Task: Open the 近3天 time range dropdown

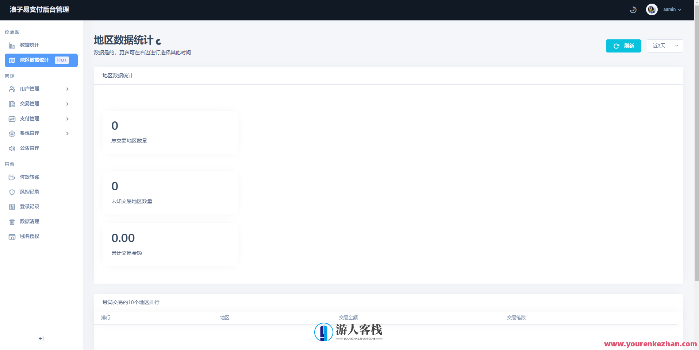Action: 664,46
